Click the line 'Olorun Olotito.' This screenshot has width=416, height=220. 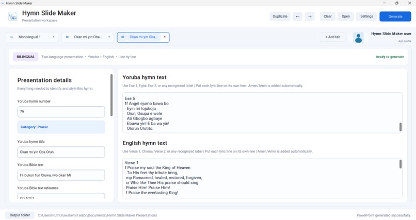pyautogui.click(x=140, y=128)
